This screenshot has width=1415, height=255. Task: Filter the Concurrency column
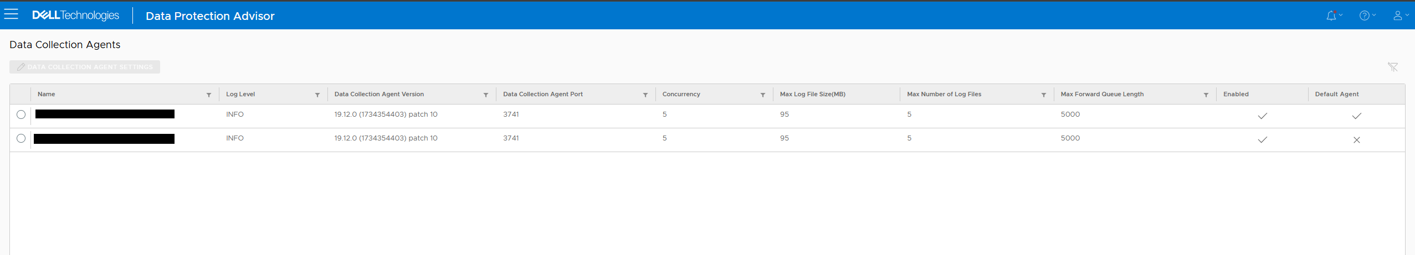tap(763, 95)
